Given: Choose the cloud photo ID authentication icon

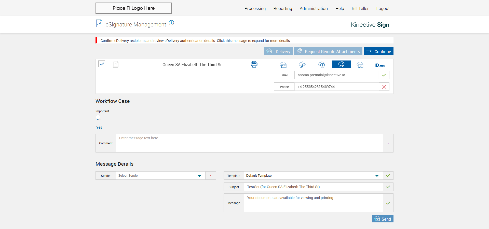Looking at the screenshot, I should (360, 65).
